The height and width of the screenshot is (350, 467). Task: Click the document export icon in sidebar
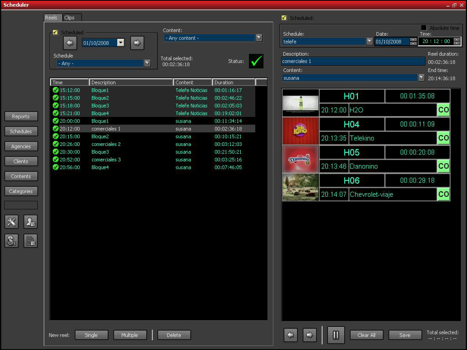(31, 241)
